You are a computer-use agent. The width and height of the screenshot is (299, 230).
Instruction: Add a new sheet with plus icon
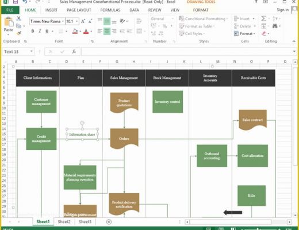109,222
